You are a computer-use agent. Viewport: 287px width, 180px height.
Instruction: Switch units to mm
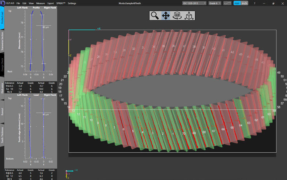click(237, 3)
